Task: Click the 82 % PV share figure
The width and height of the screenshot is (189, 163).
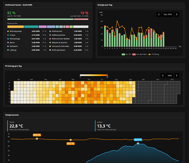Action: [x=11, y=13]
